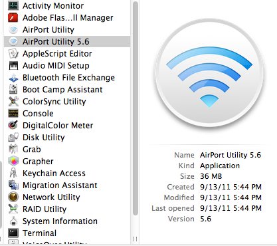Pick ColorSync Utility from the list

(54, 102)
